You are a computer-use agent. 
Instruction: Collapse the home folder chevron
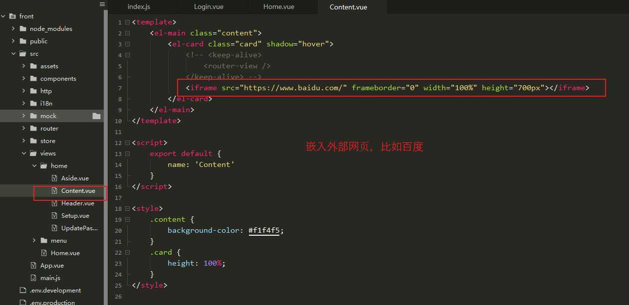pos(34,166)
